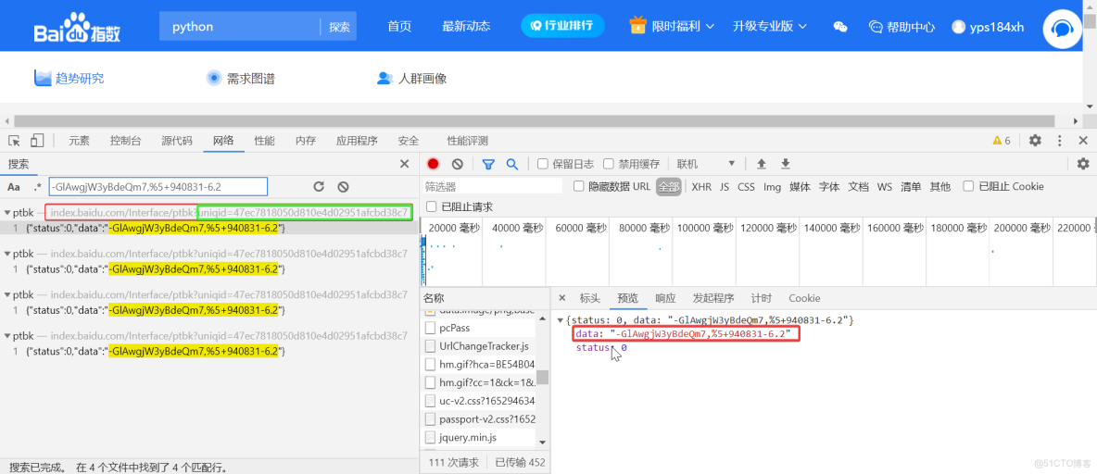Viewport: 1097px width, 474px height.
Task: Click the warnings count 6 indicator
Action: tap(1002, 141)
